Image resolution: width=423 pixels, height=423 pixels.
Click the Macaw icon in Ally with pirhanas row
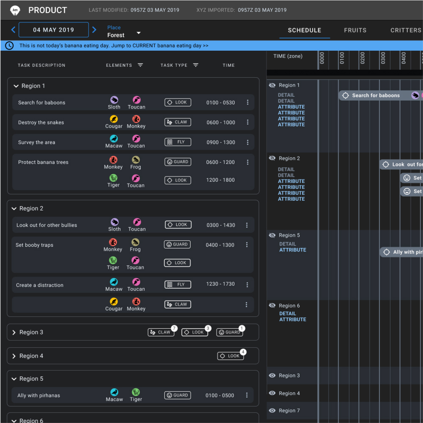tap(115, 392)
